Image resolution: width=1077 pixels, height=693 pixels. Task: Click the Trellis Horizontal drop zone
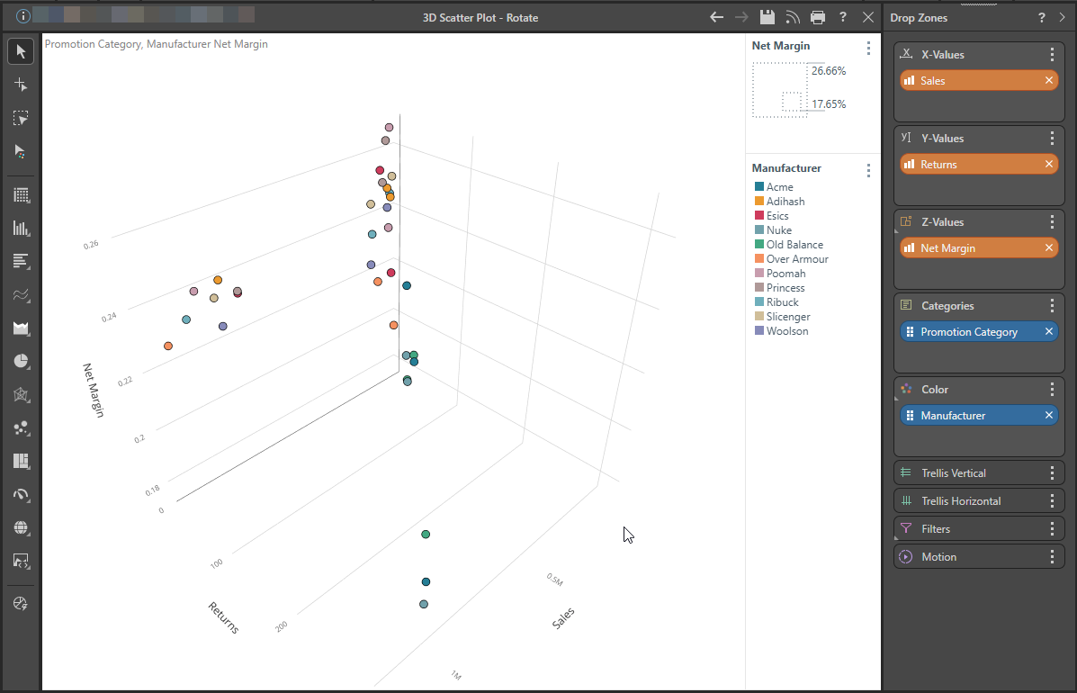979,501
